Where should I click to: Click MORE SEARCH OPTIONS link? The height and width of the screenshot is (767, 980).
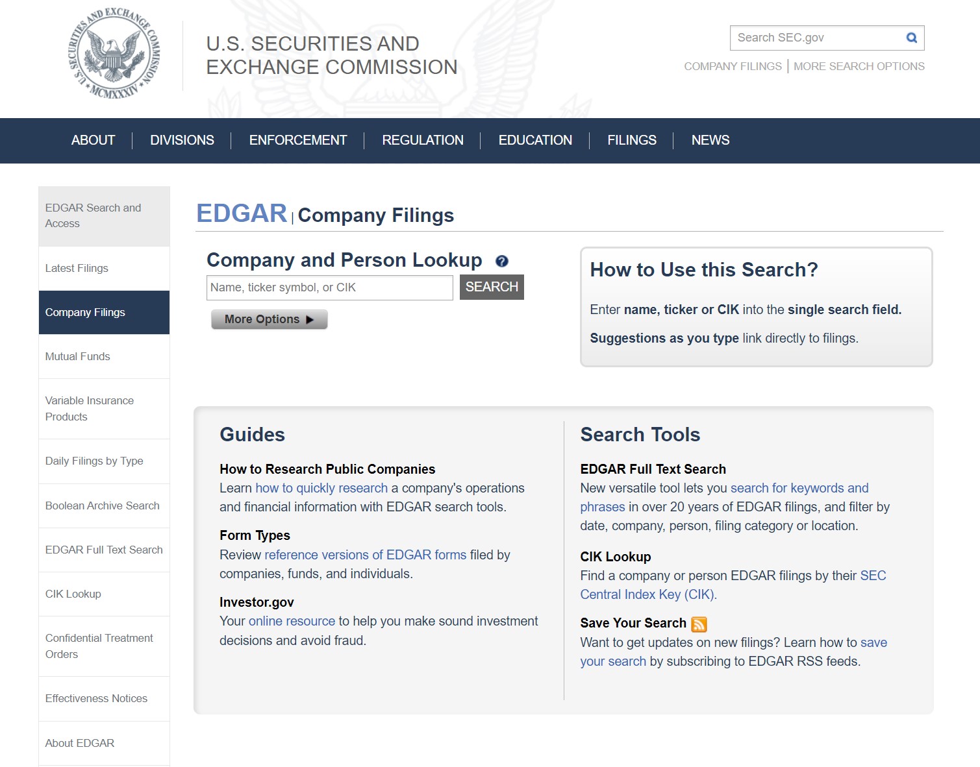coord(859,66)
